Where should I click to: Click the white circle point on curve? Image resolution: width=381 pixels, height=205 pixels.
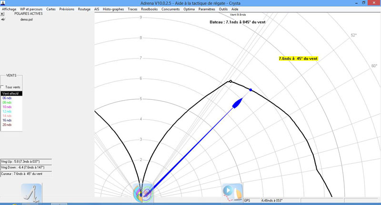point(231,81)
